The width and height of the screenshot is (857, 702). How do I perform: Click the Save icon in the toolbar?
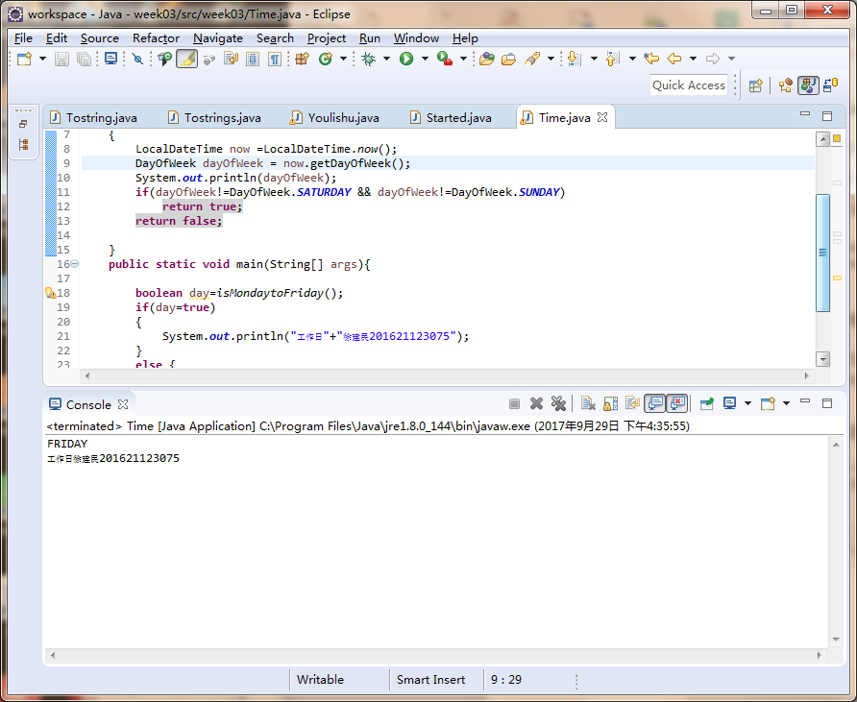pos(61,59)
